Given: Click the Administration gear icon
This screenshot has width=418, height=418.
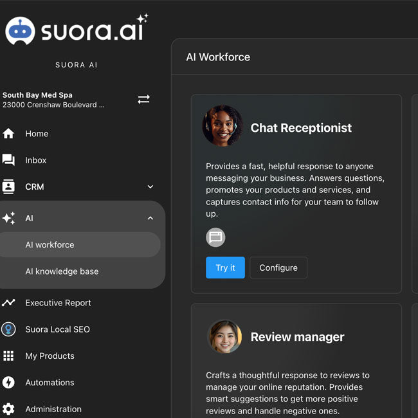Looking at the screenshot, I should click(8, 409).
